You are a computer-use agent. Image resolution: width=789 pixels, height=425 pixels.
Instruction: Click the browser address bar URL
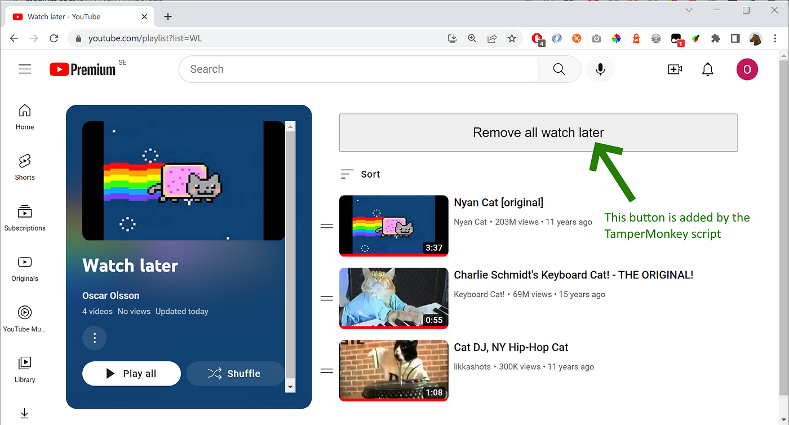point(145,38)
